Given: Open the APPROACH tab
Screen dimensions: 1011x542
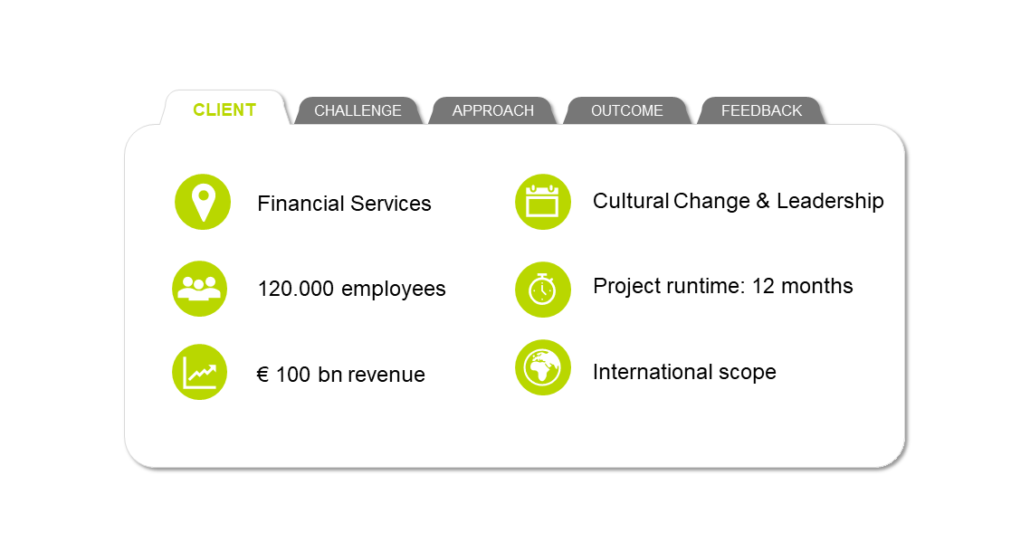Looking at the screenshot, I should tap(492, 110).
